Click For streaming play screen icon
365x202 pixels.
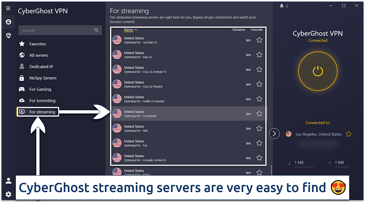tap(22, 112)
